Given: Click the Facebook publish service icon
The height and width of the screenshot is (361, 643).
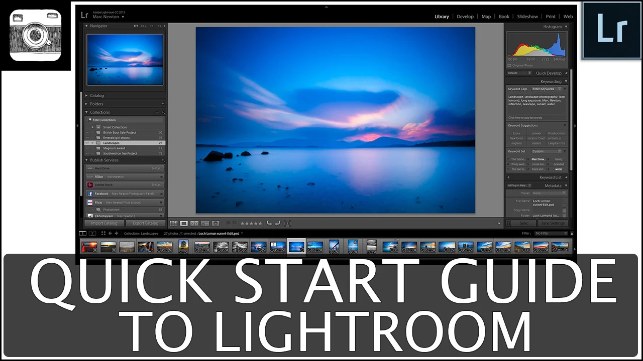Looking at the screenshot, I should click(x=90, y=194).
